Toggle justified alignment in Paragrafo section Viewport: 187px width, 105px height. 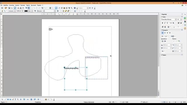pyautogui.click(x=170, y=33)
